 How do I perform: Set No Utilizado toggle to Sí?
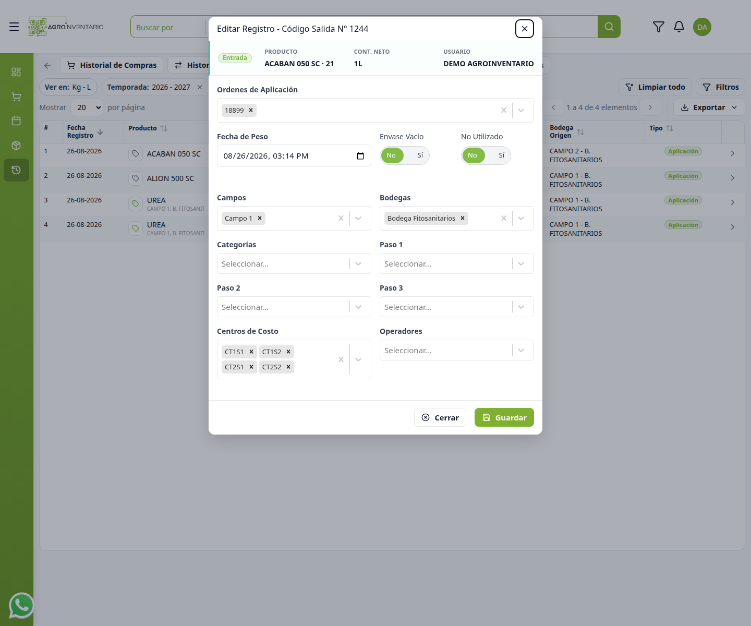[x=501, y=155]
